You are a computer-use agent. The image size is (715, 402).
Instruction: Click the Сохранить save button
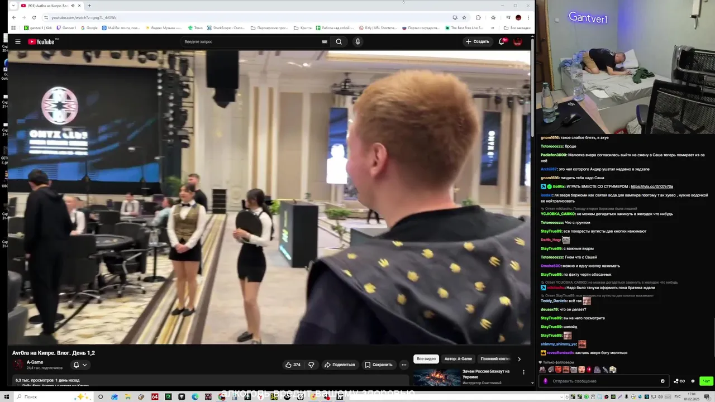coord(379,365)
